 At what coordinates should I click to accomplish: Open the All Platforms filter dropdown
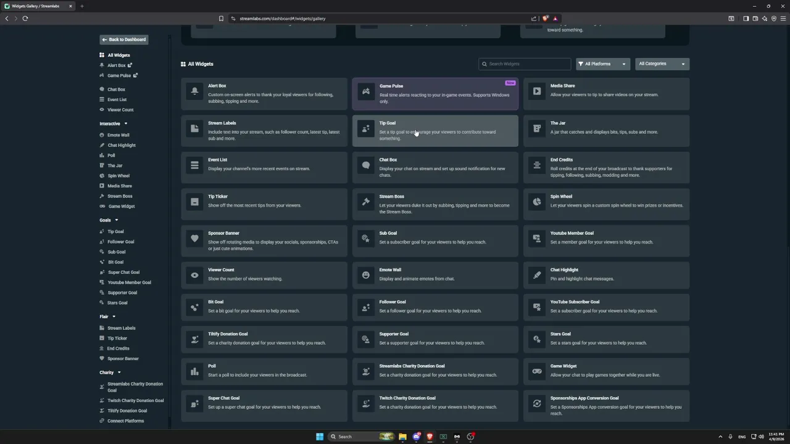[x=603, y=64]
